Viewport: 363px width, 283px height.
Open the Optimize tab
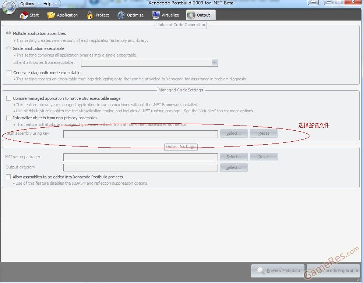(x=130, y=15)
